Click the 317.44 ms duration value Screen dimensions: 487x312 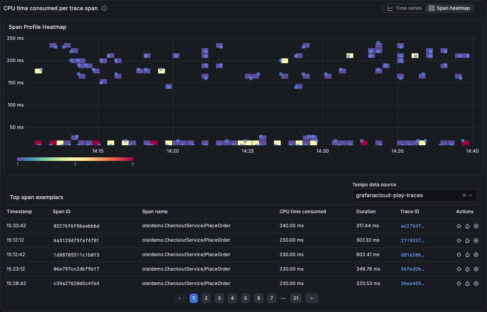pyautogui.click(x=368, y=226)
